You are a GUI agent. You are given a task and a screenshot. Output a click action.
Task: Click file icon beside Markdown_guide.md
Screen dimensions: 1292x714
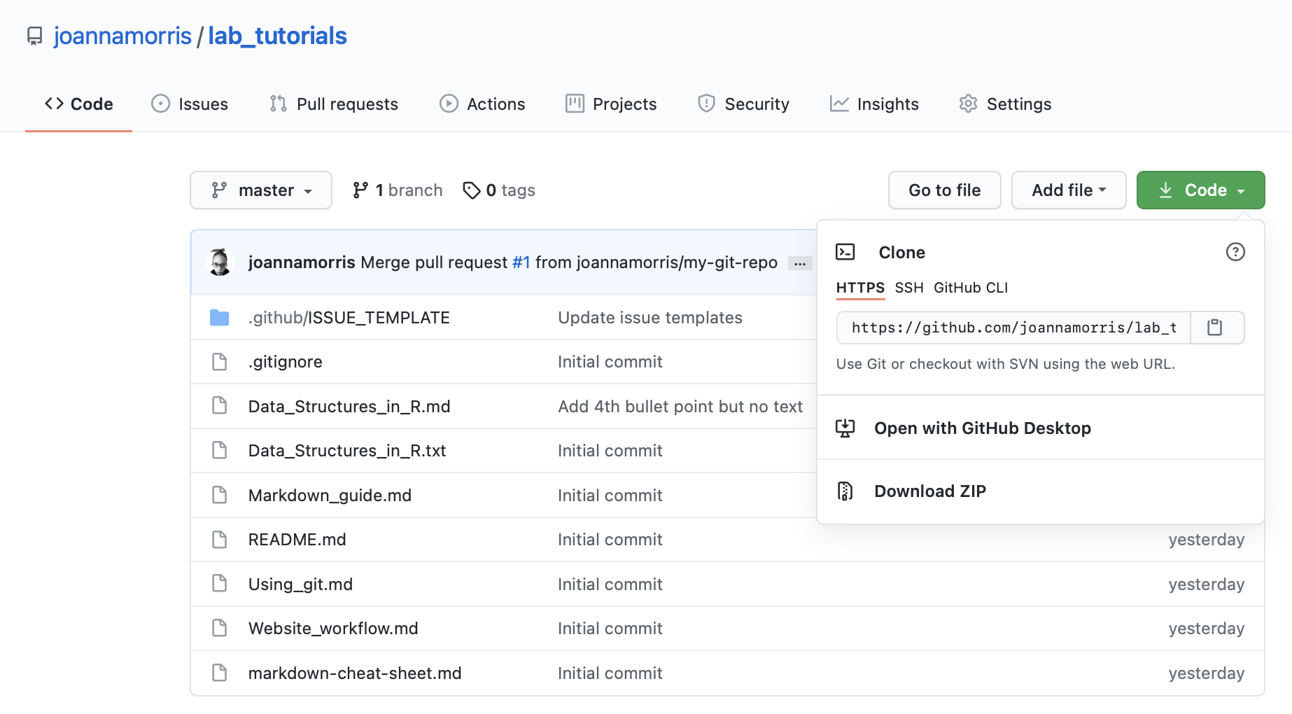click(x=220, y=495)
